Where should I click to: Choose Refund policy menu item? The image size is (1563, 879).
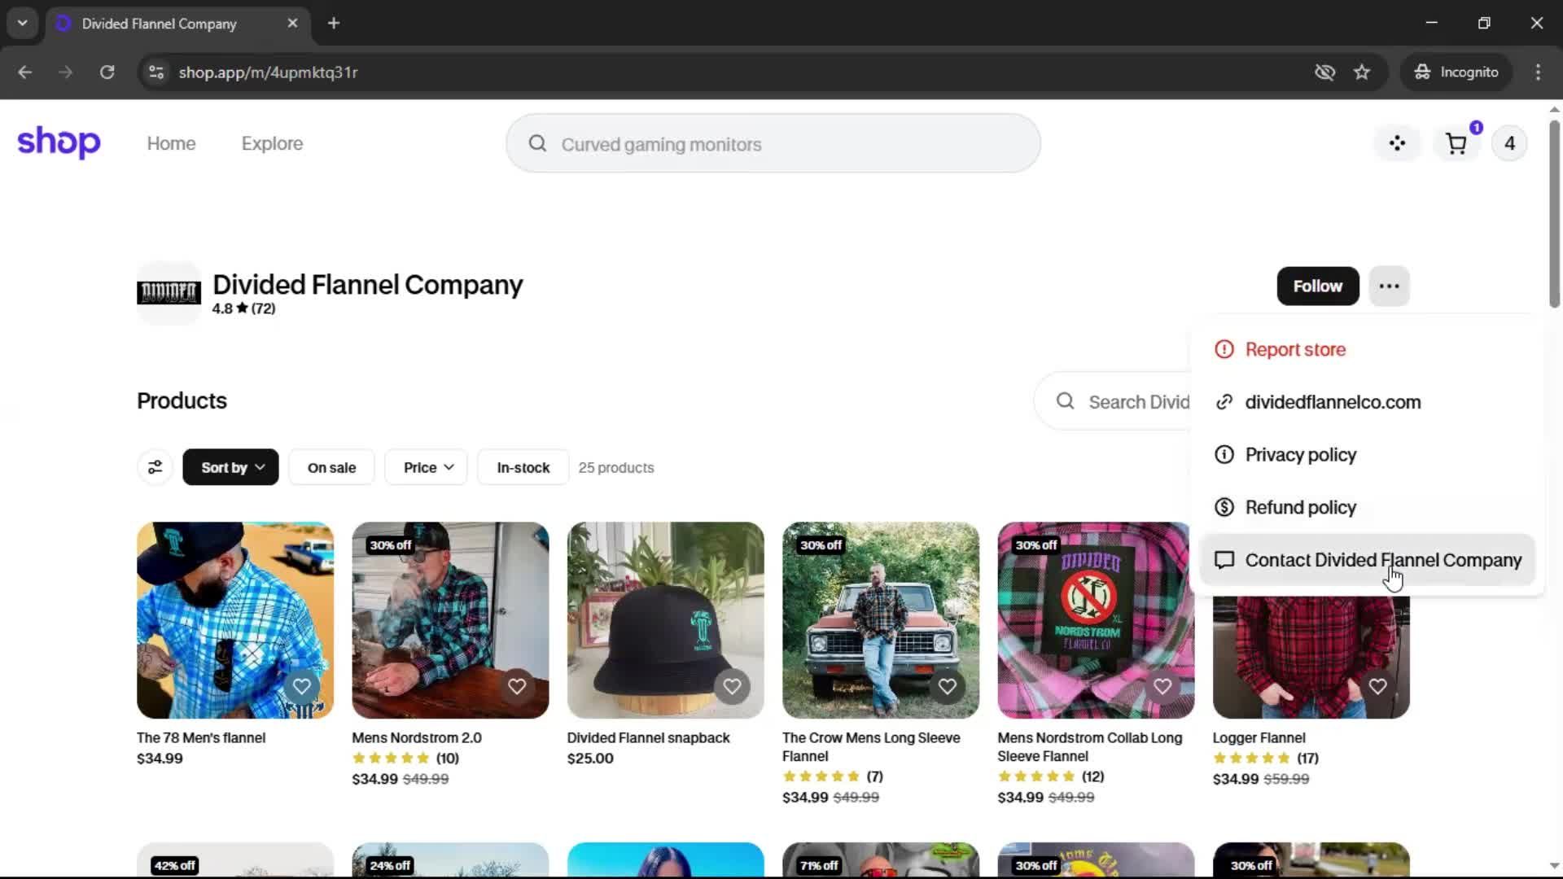click(1300, 508)
